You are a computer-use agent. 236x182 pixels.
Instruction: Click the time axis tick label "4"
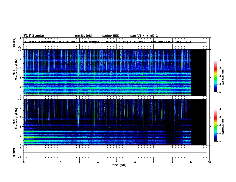pyautogui.click(x=98, y=162)
